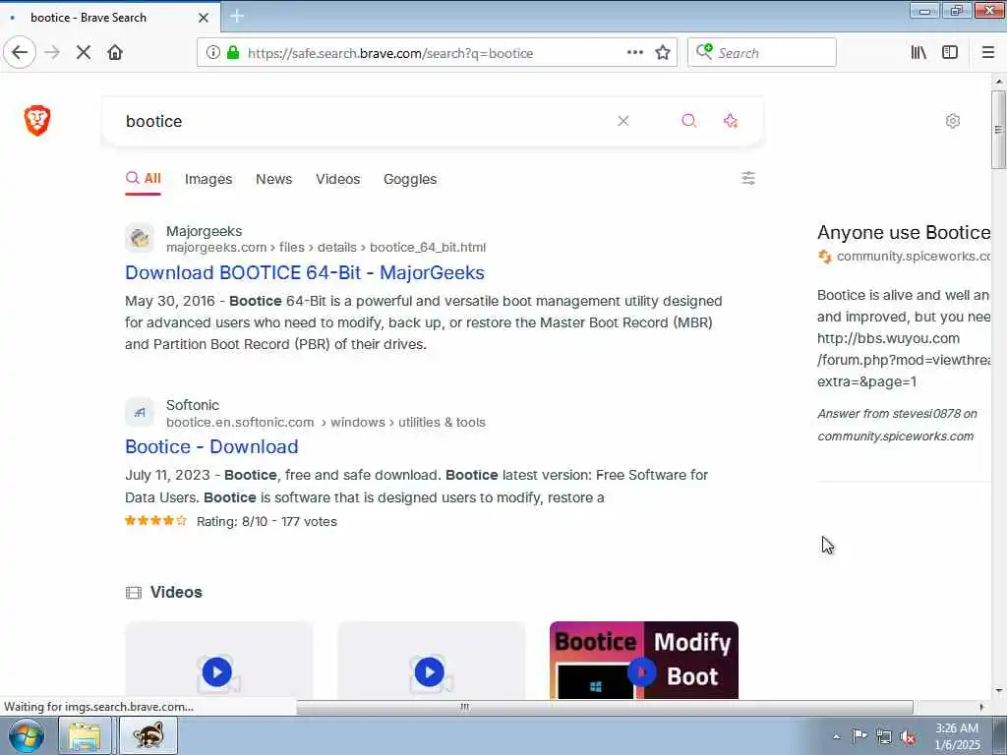Click community.spiceworks.com source link
This screenshot has width=1007, height=755.
[913, 257]
